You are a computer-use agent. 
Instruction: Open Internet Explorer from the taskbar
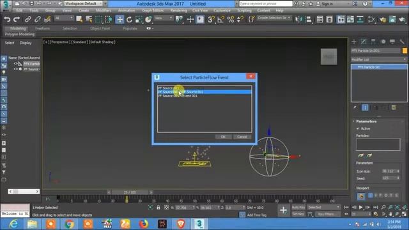pyautogui.click(x=13, y=224)
